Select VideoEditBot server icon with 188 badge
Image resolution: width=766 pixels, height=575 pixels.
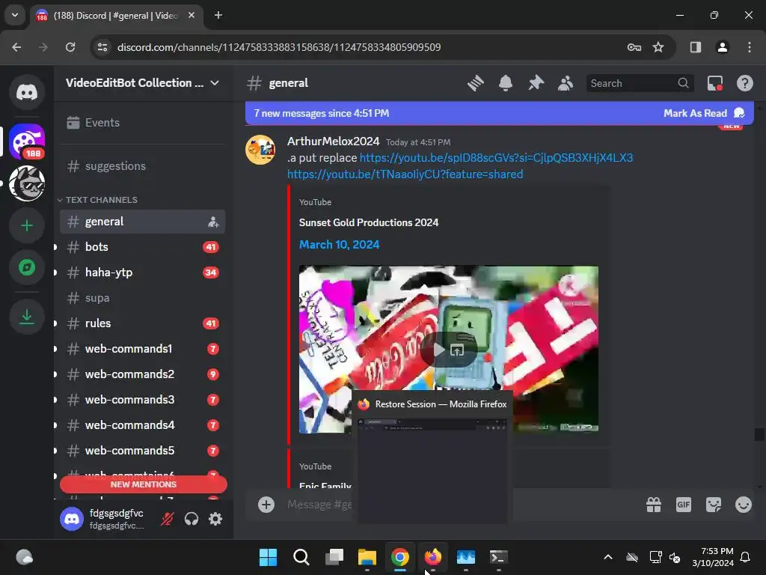point(27,142)
